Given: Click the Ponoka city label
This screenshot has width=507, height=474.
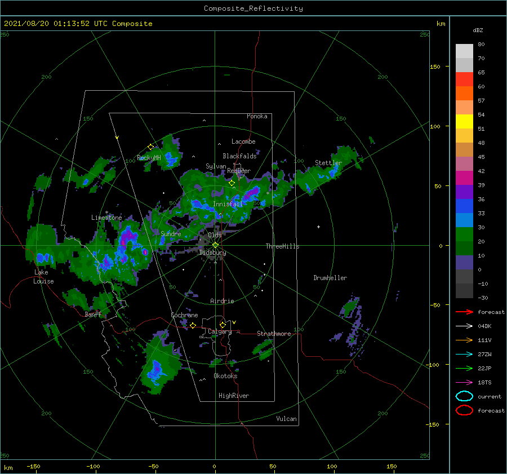Looking at the screenshot, I should tap(257, 116).
